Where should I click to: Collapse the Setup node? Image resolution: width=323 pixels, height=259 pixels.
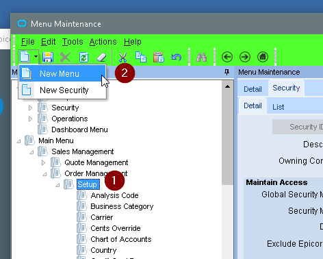tap(57, 185)
